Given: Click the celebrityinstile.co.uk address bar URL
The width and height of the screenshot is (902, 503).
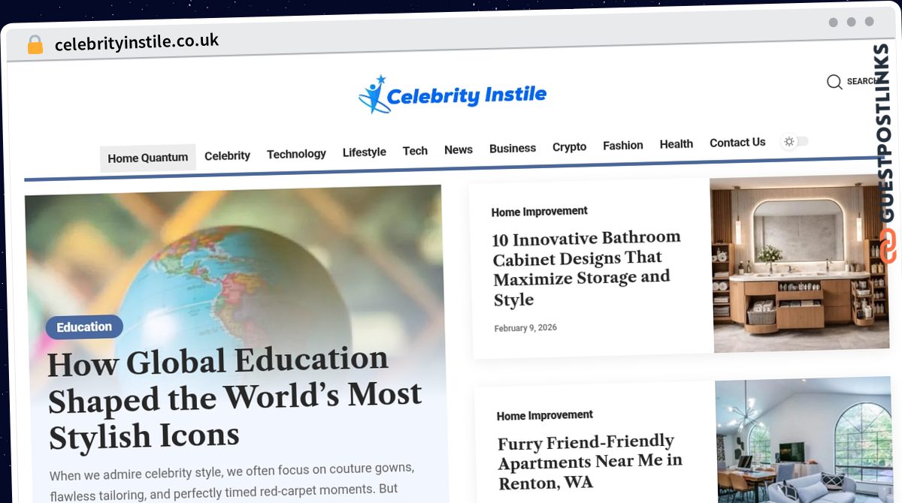Looking at the screenshot, I should [137, 43].
